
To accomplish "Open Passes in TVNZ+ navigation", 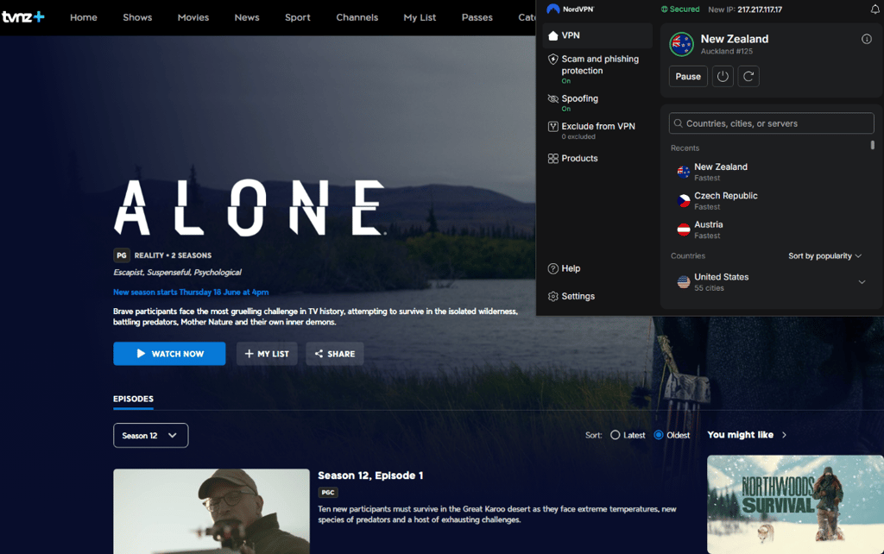I will pyautogui.click(x=477, y=17).
